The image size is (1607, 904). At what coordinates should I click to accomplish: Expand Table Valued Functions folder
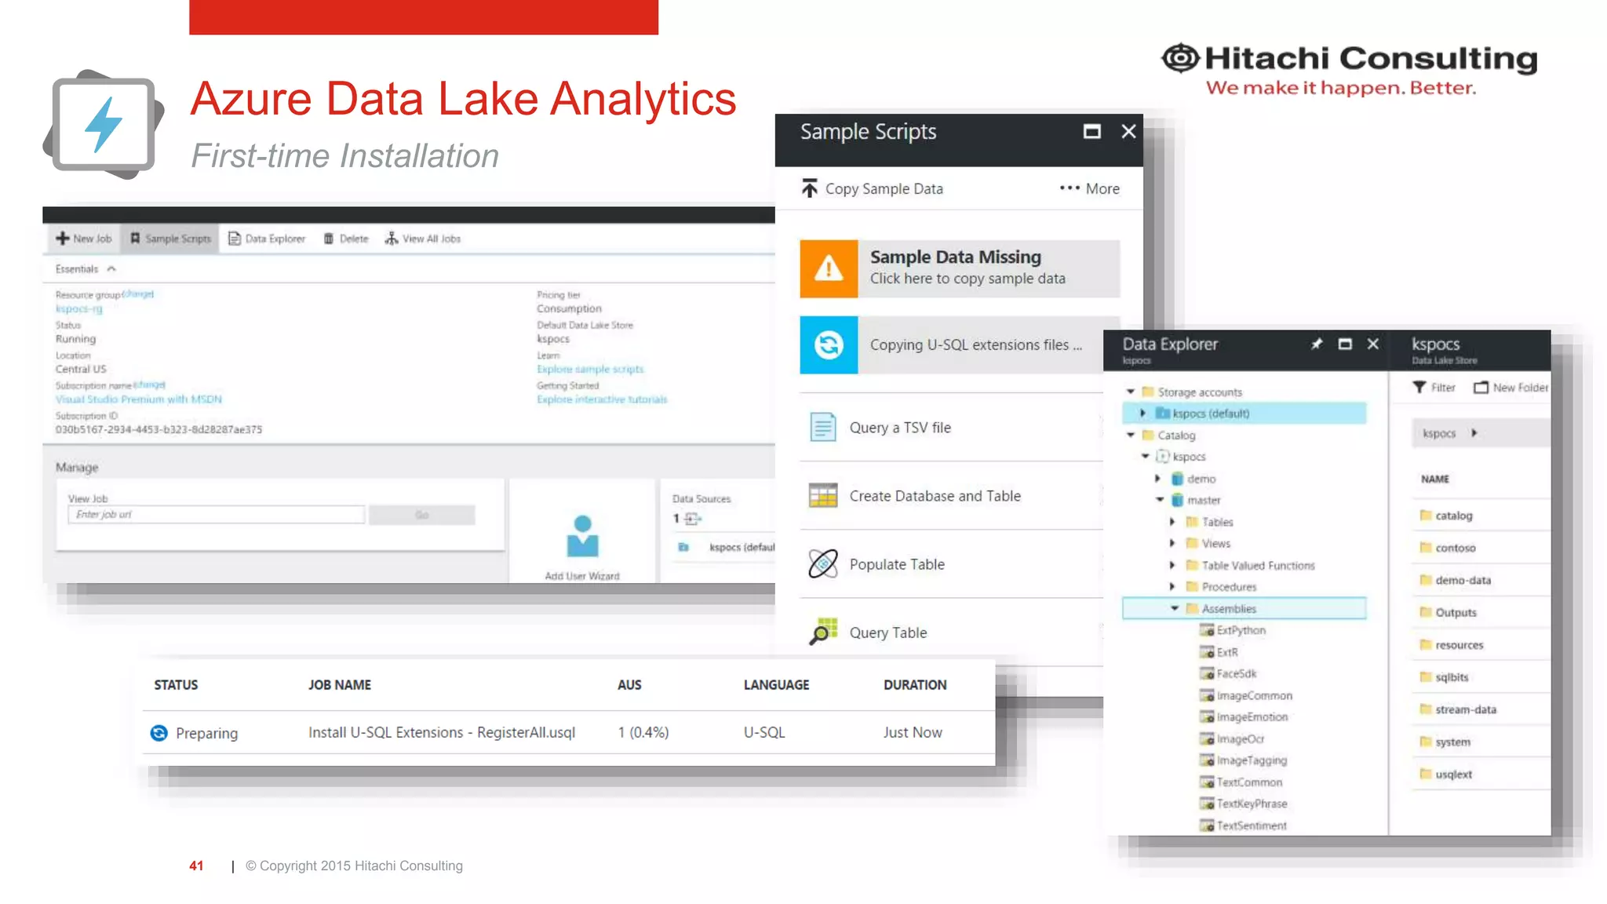coord(1172,565)
